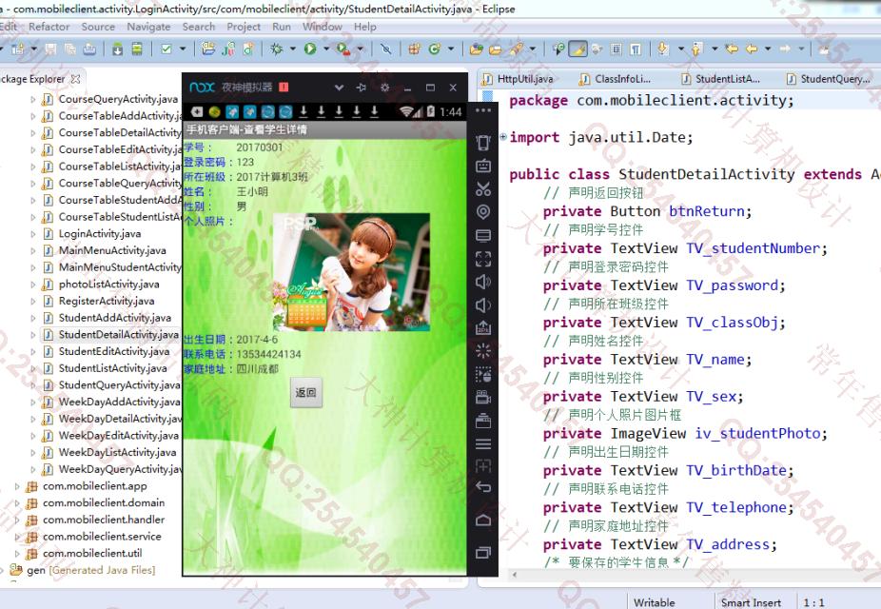Screen dimensions: 881x609
Task: Expand the com.mobileclient.app package
Action: click(17, 486)
